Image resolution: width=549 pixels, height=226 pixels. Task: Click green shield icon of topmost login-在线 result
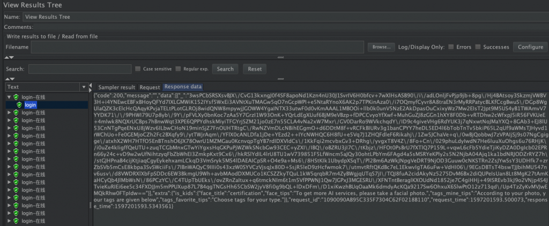coord(16,97)
